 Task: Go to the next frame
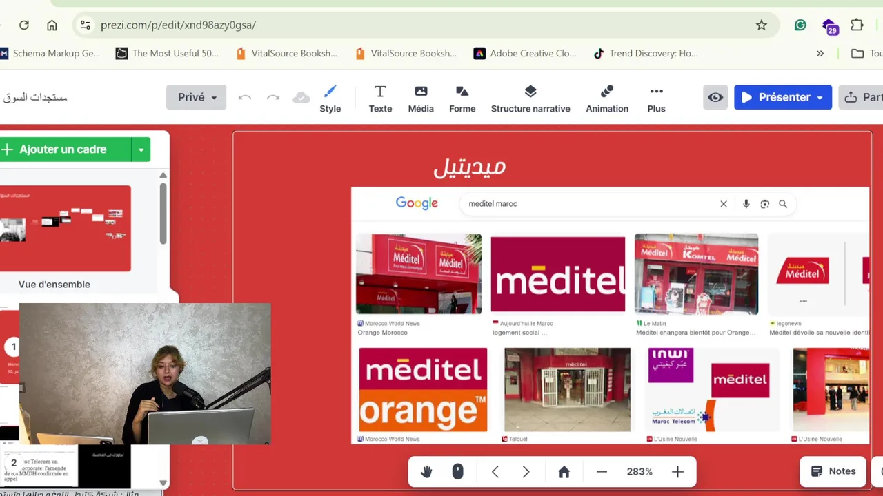526,472
